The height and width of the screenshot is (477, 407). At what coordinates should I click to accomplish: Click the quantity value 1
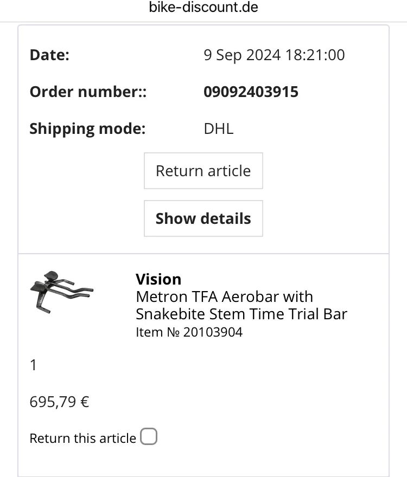coord(33,365)
